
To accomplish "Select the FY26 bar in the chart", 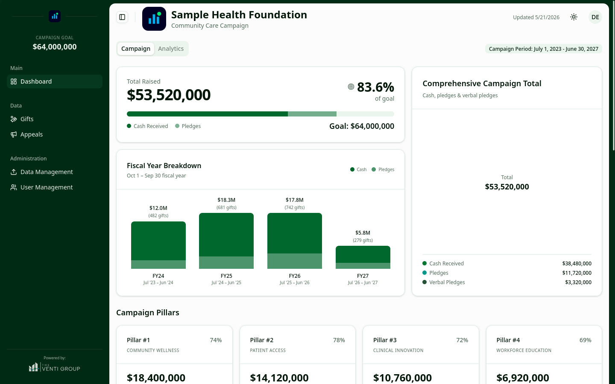I will pos(295,241).
